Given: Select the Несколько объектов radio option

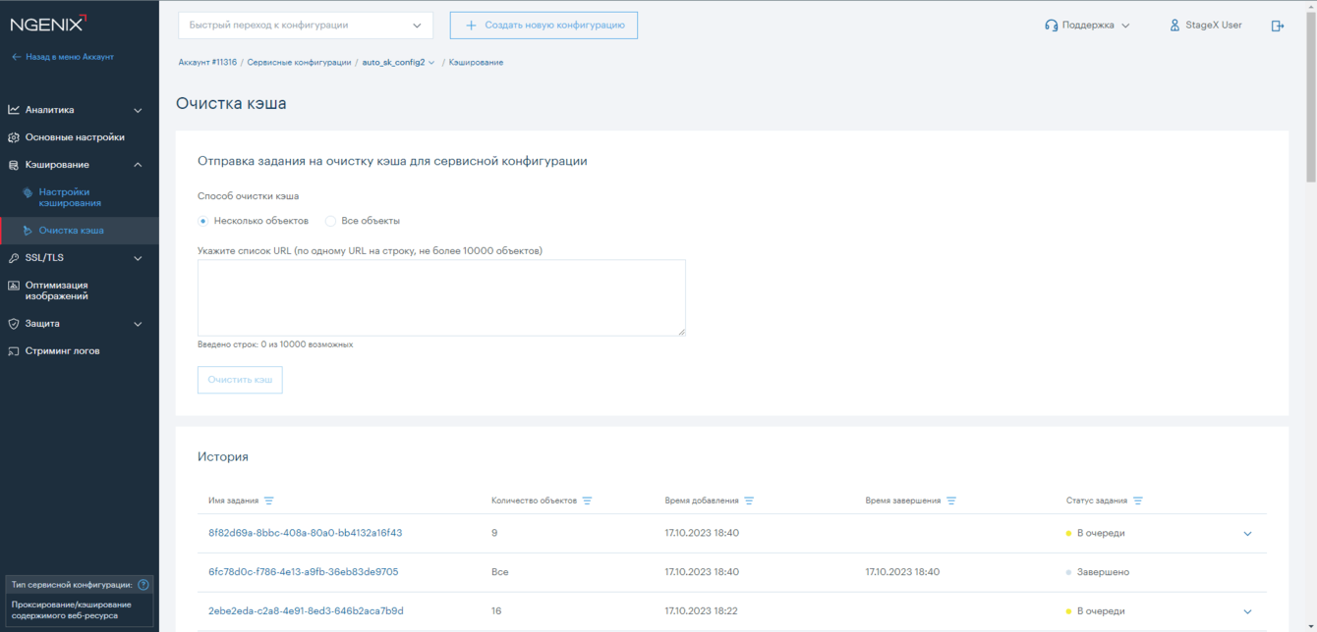Looking at the screenshot, I should coord(203,221).
